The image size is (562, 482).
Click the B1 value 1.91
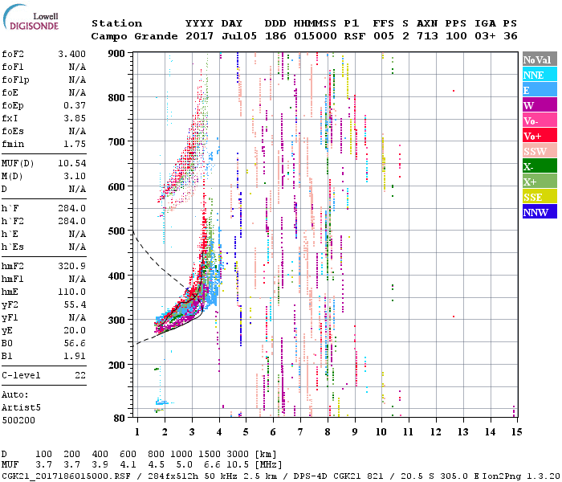coord(75,357)
